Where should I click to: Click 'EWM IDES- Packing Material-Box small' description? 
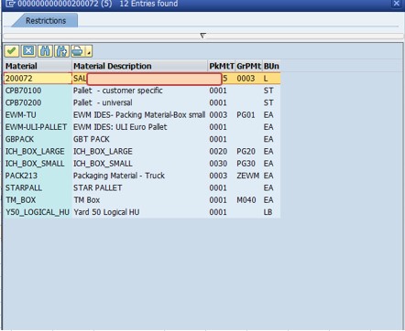click(x=139, y=115)
